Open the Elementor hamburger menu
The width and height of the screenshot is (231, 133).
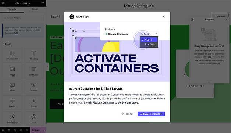[3, 3]
